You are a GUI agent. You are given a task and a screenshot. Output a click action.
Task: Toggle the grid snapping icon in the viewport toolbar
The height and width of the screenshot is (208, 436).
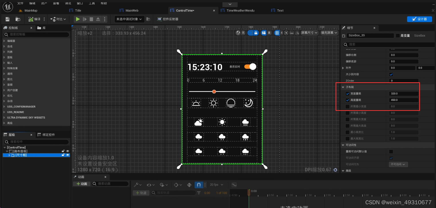click(x=277, y=33)
